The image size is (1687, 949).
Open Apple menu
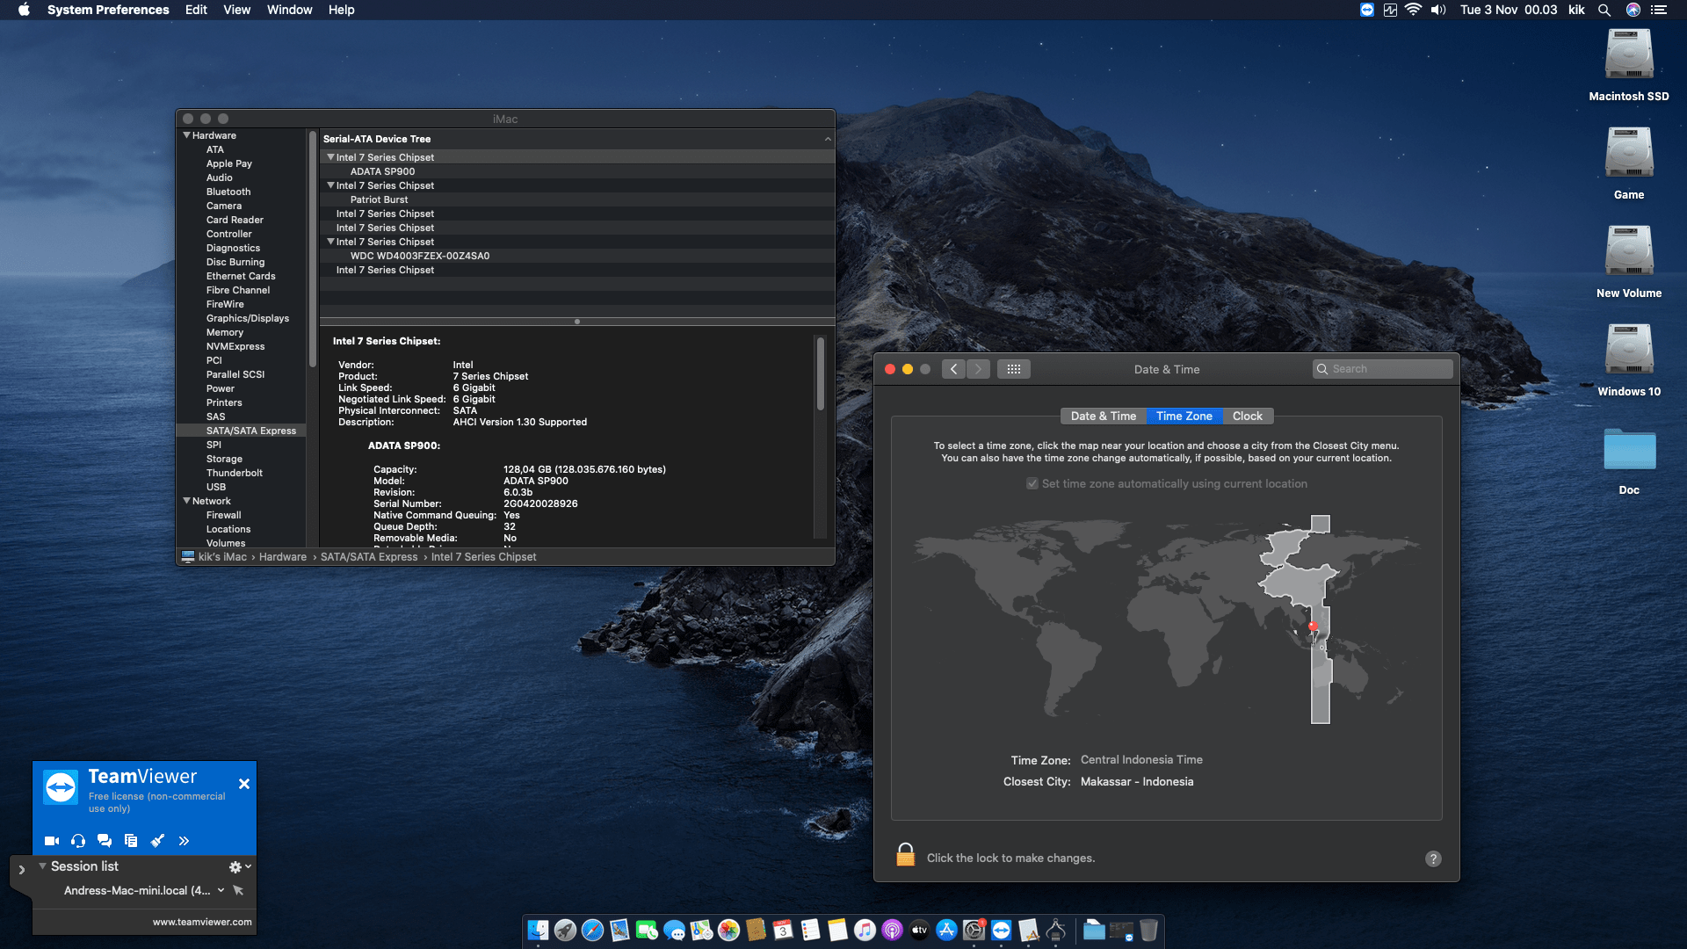coord(24,10)
